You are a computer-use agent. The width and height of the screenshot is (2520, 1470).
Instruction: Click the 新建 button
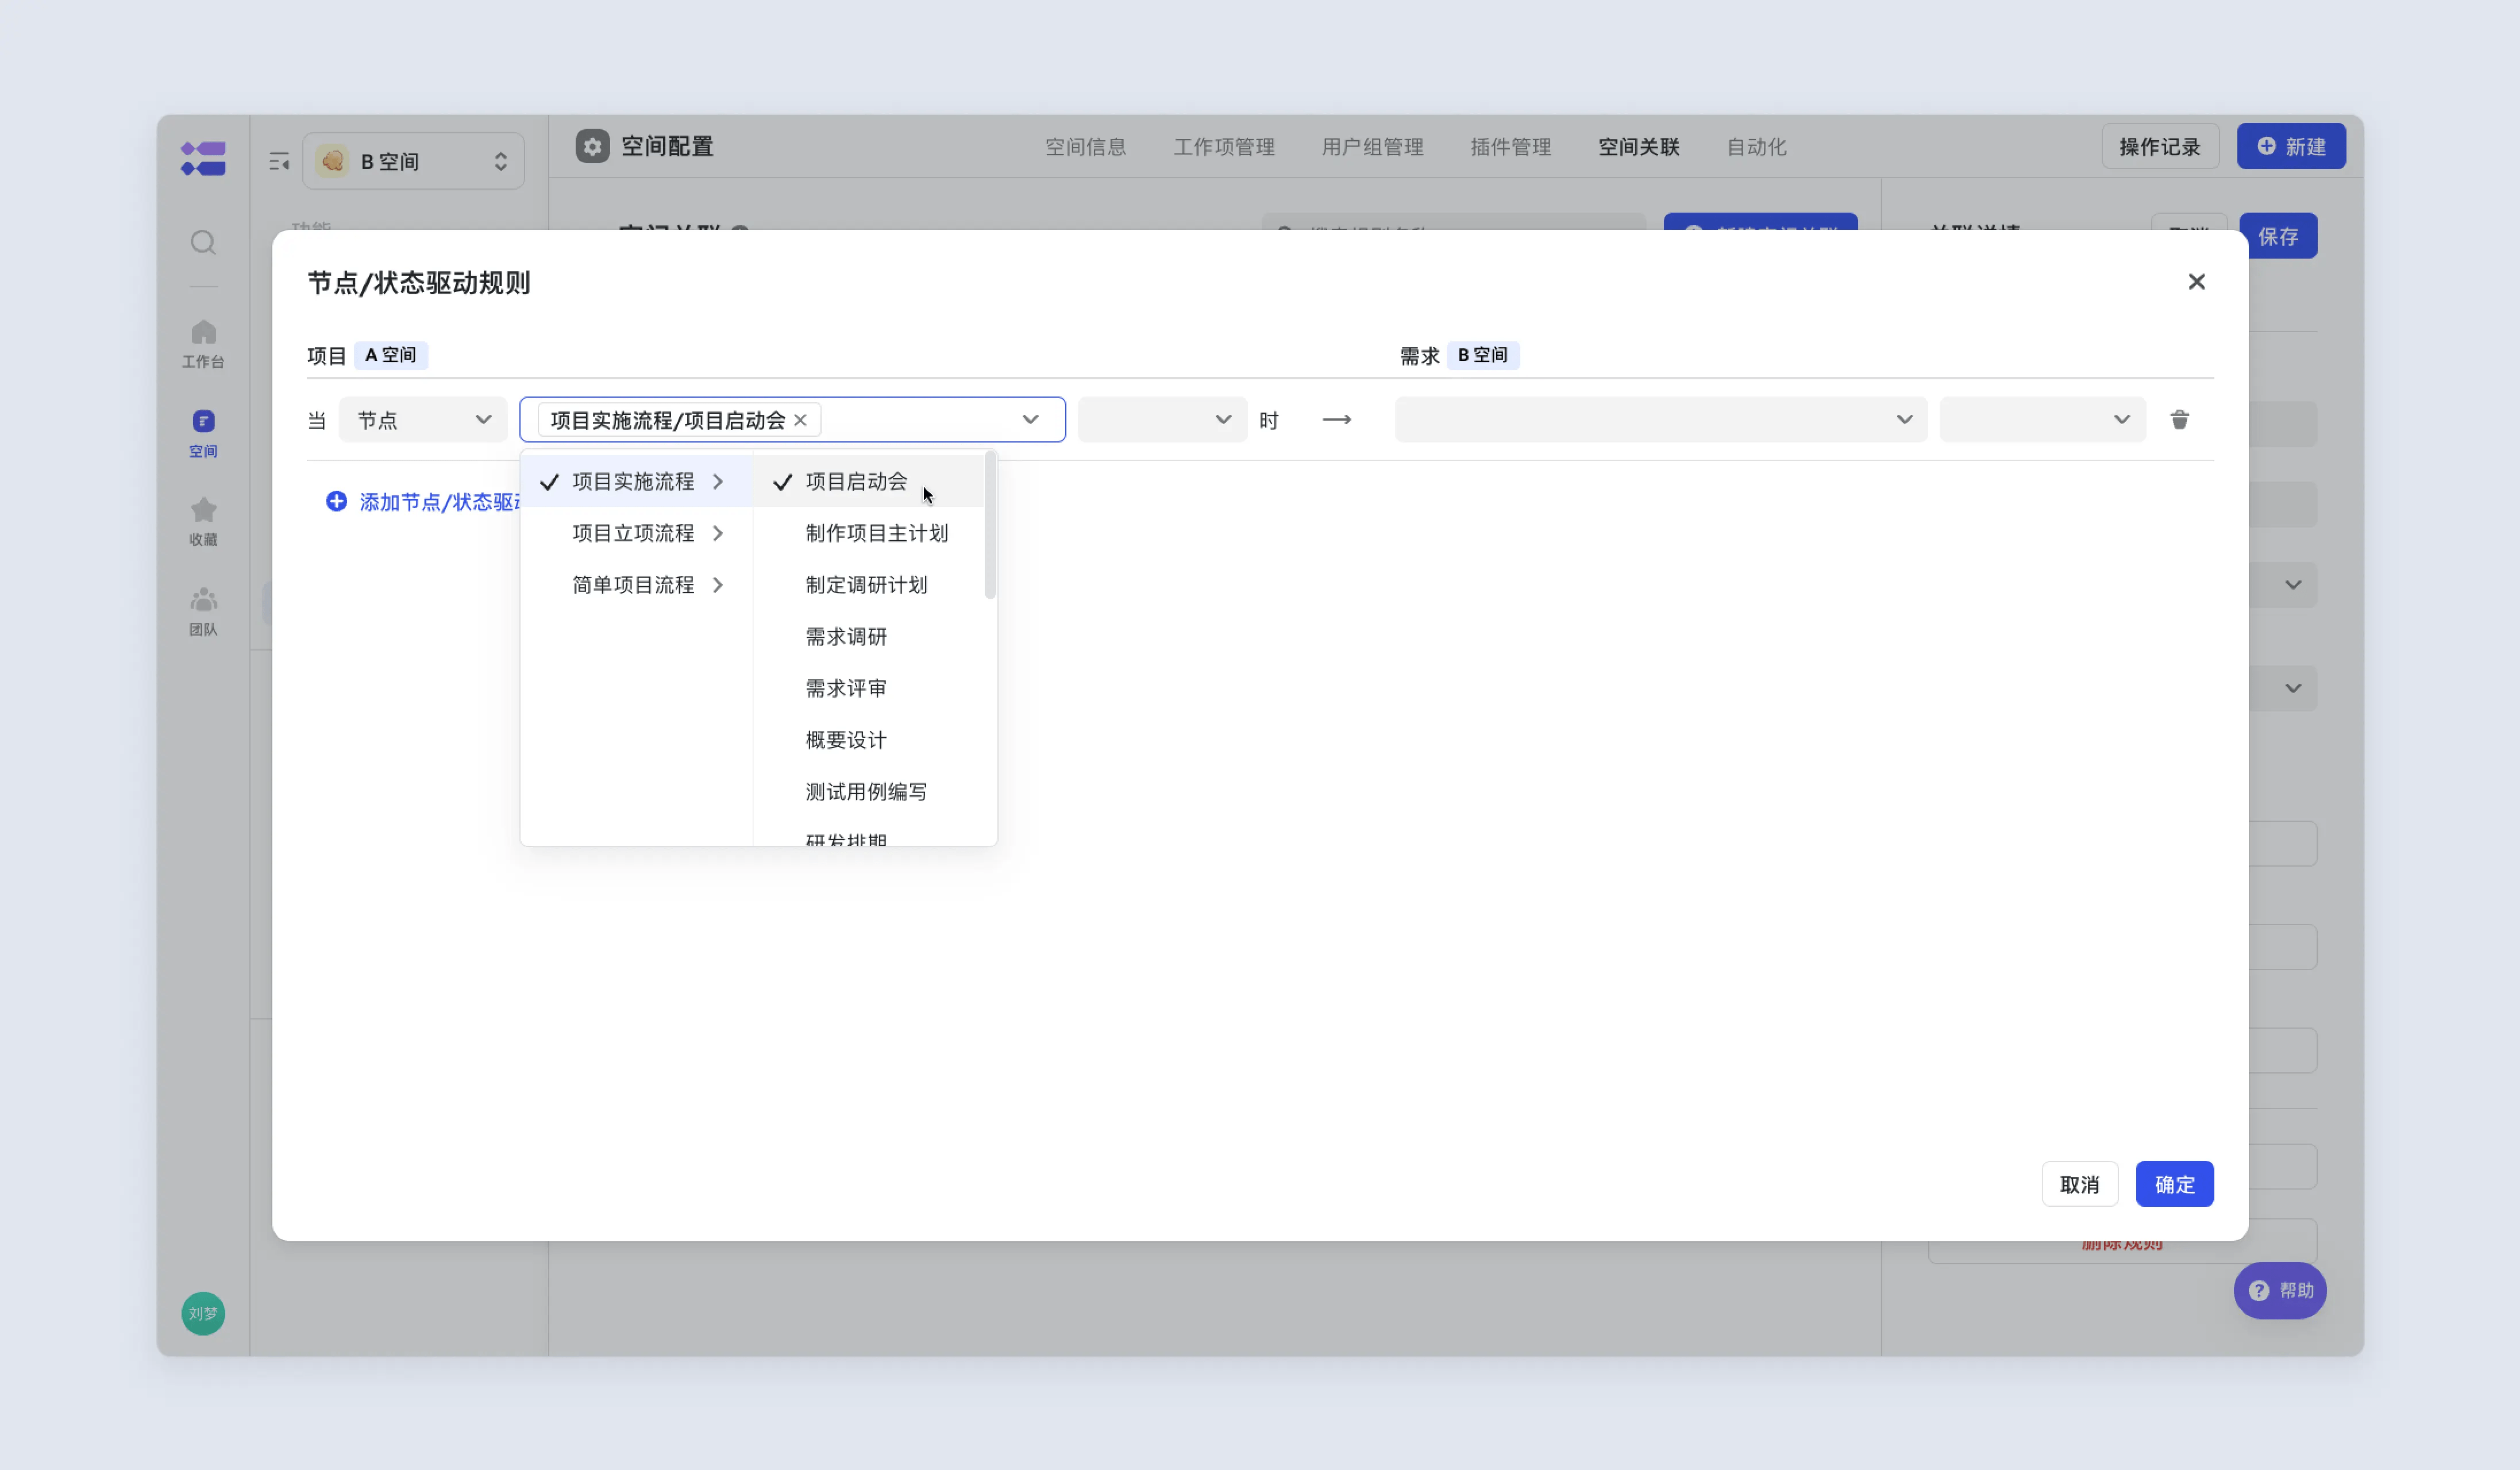[2291, 147]
